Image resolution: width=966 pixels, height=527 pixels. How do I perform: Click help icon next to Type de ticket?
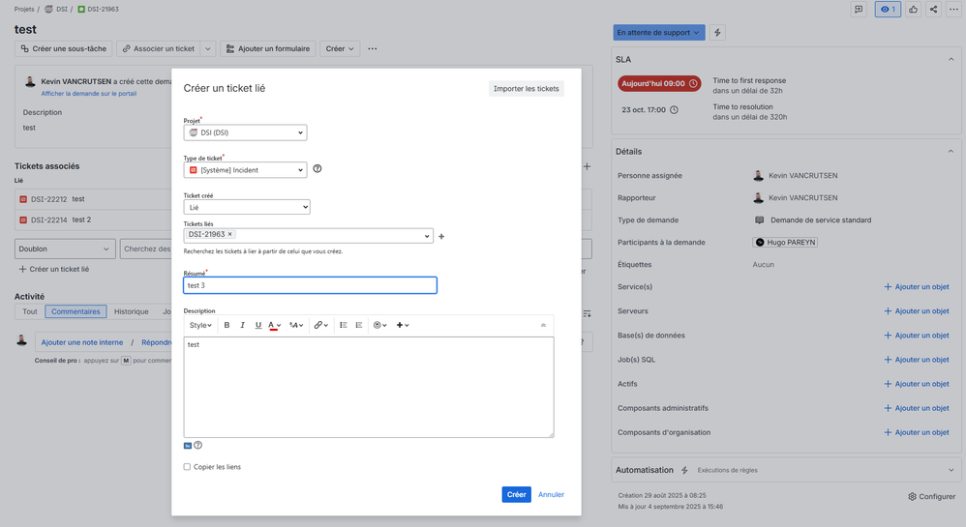click(x=317, y=169)
